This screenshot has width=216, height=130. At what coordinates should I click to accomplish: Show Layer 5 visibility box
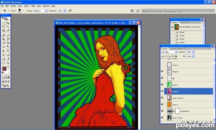162,65
